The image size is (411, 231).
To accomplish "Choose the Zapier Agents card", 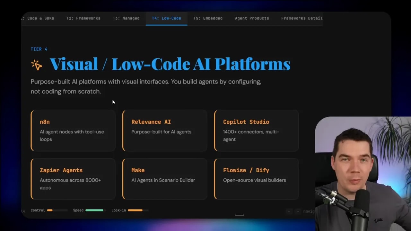I will pos(73,179).
